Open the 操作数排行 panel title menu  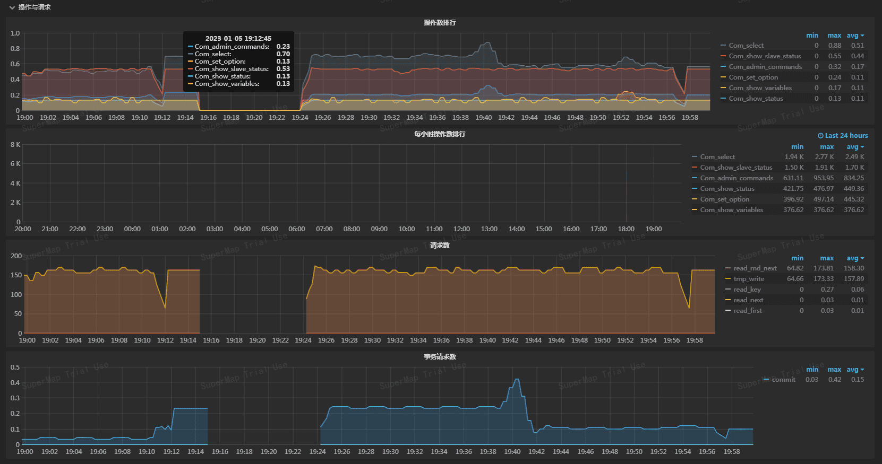click(x=440, y=23)
